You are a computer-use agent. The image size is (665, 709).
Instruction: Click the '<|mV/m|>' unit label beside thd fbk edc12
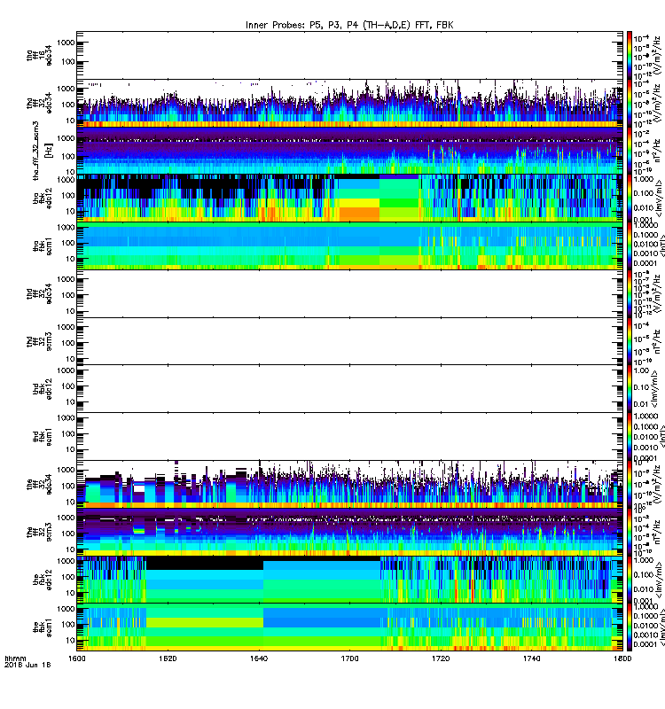[655, 387]
